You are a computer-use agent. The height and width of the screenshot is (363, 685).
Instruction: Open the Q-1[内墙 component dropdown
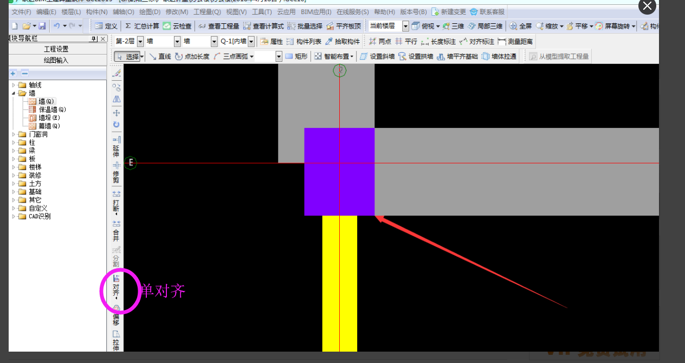tap(251, 41)
